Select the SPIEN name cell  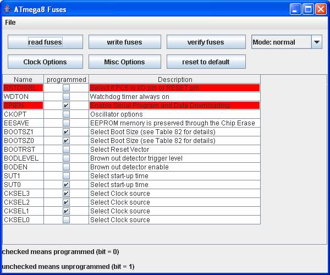point(23,106)
